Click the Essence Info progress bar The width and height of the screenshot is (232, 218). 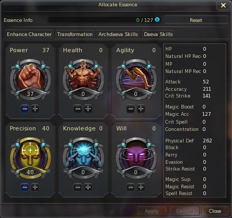point(104,20)
